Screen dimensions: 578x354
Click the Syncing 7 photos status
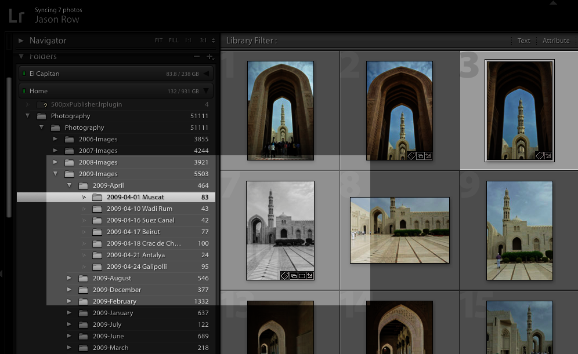pos(58,10)
